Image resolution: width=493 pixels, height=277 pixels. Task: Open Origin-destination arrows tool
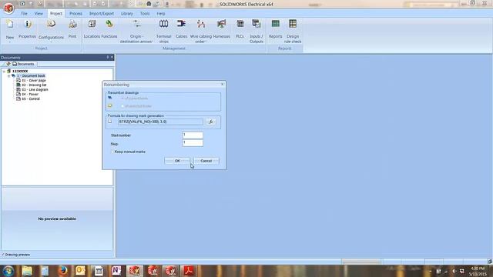[x=136, y=32]
